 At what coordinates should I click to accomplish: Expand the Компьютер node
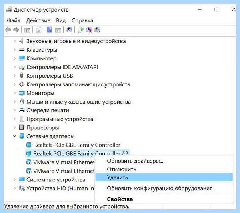click(x=14, y=58)
